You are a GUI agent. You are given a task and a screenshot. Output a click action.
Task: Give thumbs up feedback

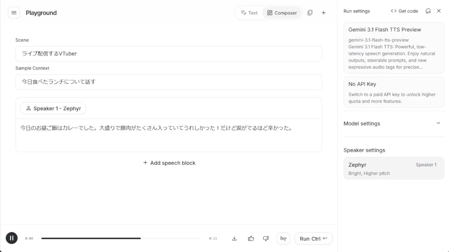point(251,239)
